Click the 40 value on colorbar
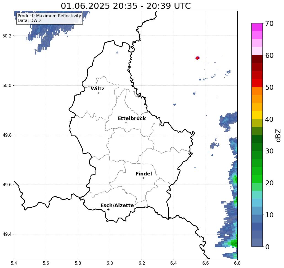 coord(269,119)
